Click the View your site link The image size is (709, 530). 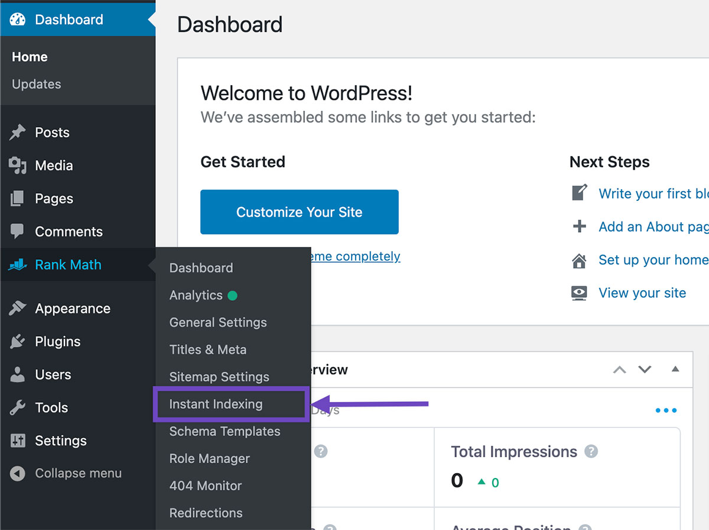pyautogui.click(x=642, y=292)
